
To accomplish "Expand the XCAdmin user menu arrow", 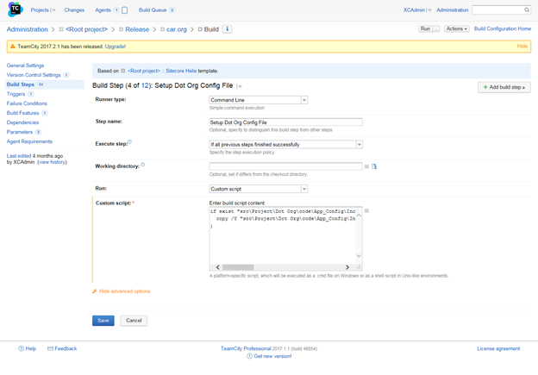I will click(429, 10).
